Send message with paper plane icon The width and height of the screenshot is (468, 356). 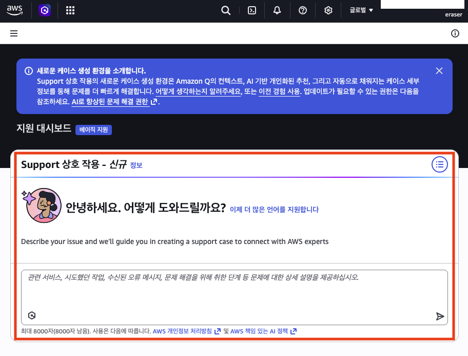440,316
